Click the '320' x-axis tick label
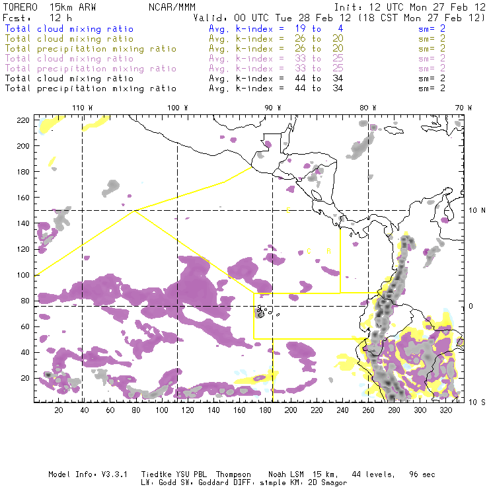489x489 pixels. tap(445, 410)
